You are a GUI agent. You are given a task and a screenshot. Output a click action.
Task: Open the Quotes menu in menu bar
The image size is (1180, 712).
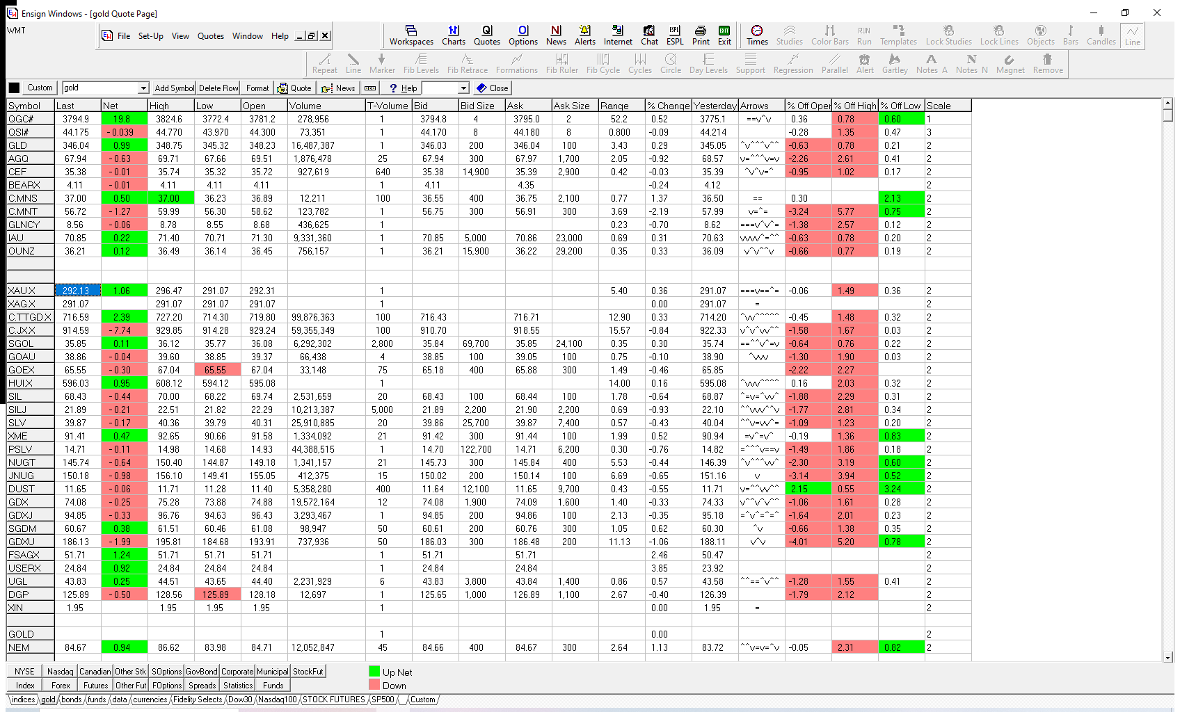coord(210,36)
